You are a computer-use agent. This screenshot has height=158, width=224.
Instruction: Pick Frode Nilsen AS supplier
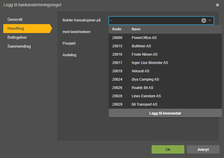tap(165, 54)
